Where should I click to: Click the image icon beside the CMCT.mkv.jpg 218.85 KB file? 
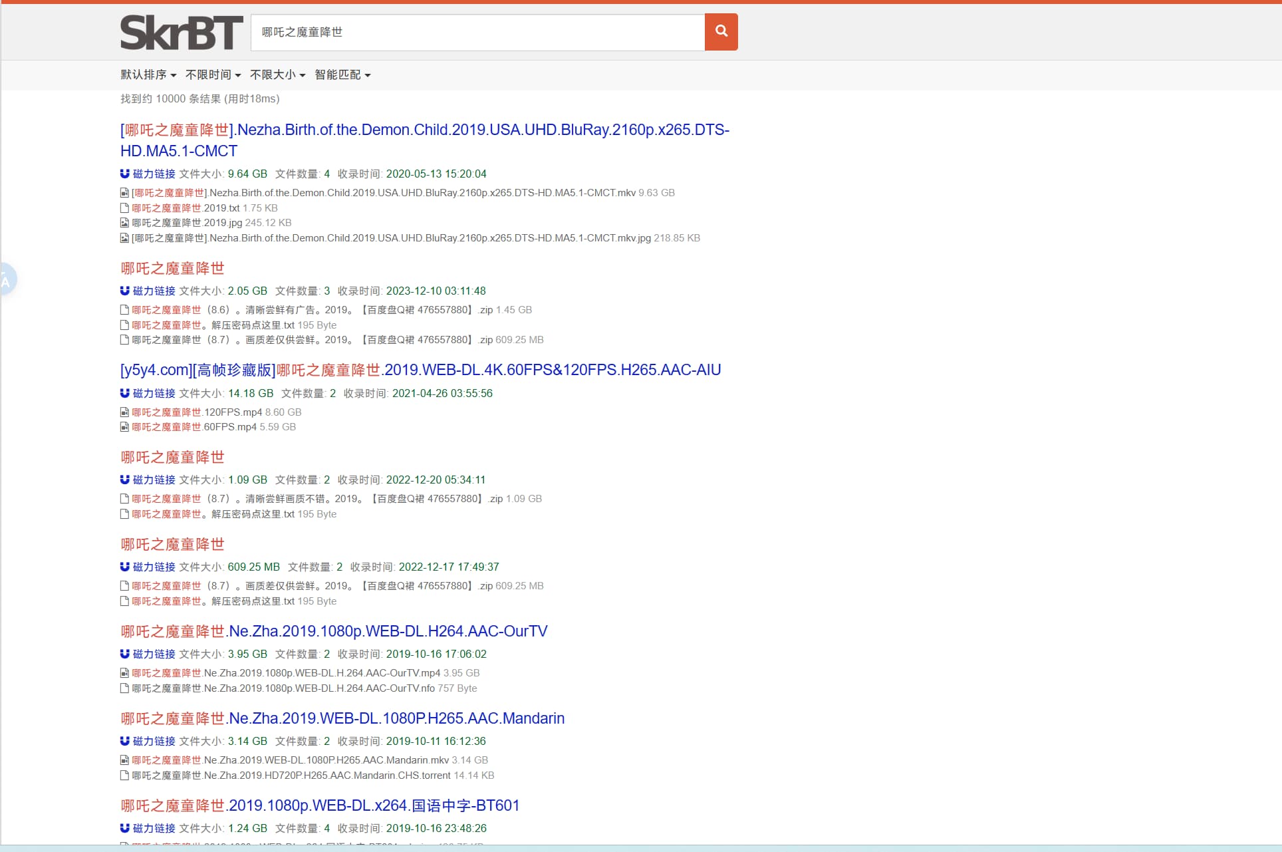coord(124,238)
